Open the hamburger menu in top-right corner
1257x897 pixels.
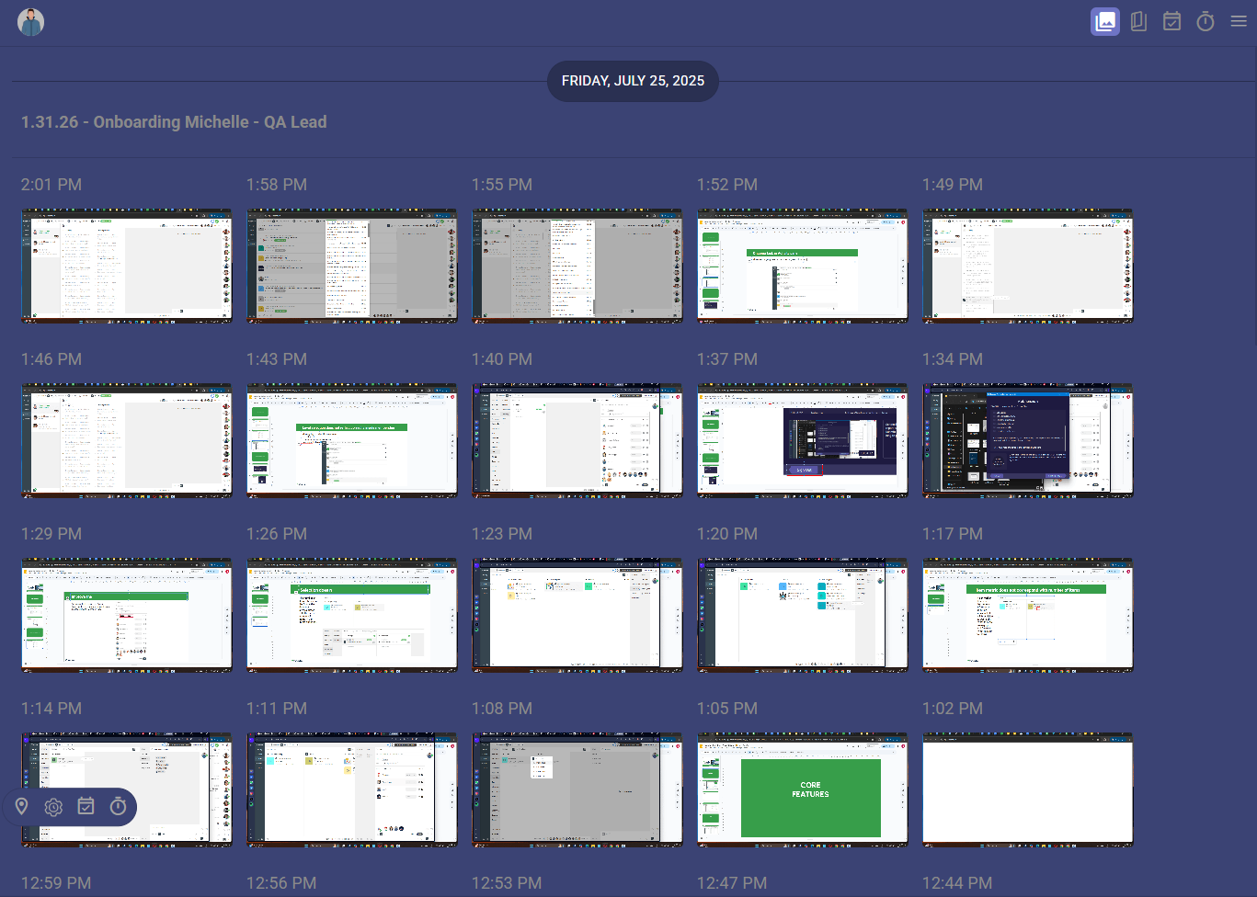pyautogui.click(x=1239, y=21)
